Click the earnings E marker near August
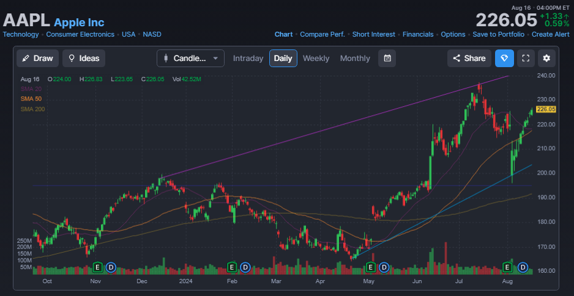574x296 pixels. [507, 267]
